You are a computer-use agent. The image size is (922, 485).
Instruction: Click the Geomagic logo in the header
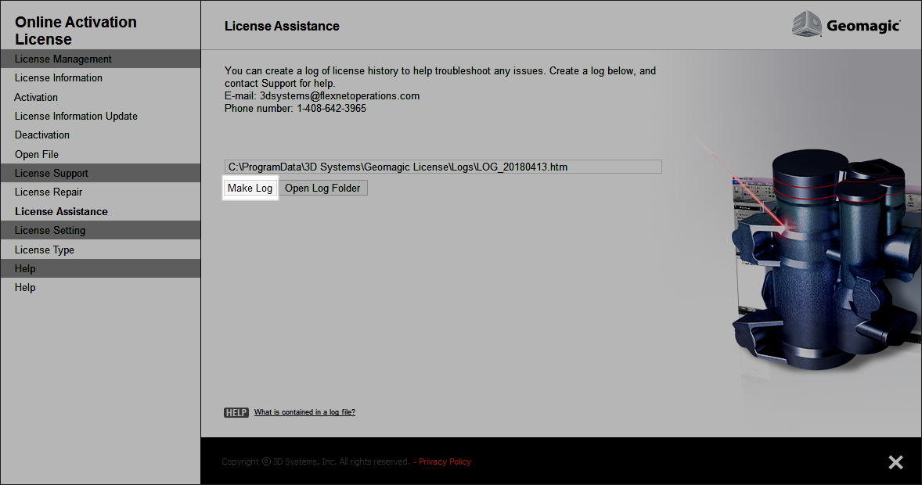847,24
